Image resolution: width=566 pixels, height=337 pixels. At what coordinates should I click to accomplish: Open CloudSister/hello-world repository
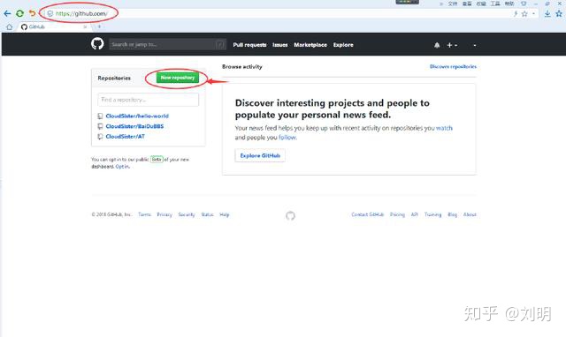click(x=137, y=116)
